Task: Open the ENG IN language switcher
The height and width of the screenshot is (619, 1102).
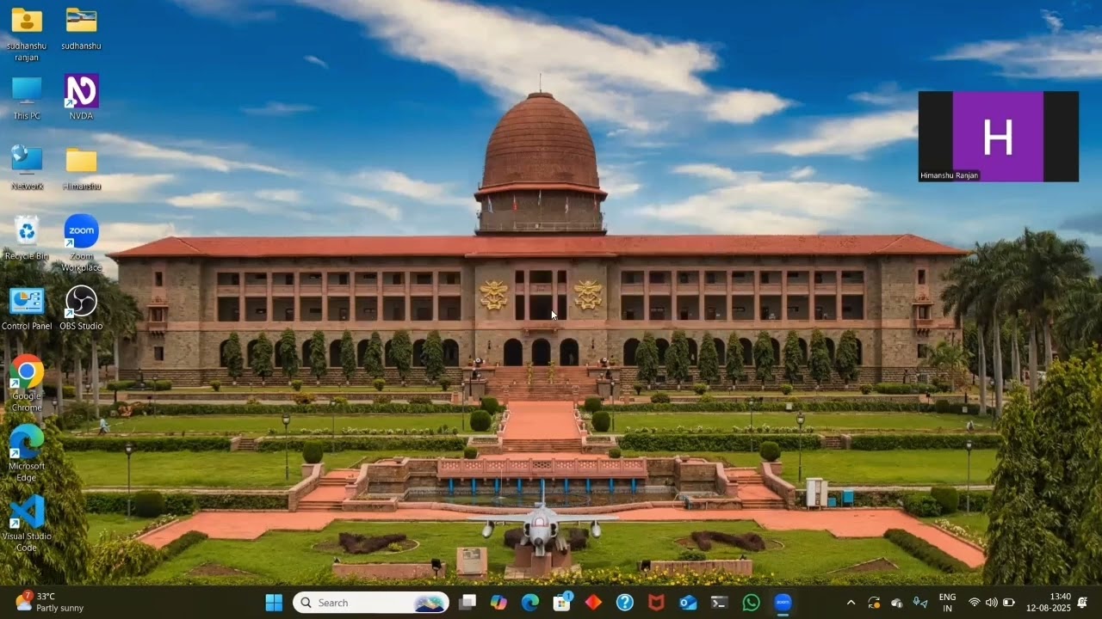Action: pyautogui.click(x=947, y=603)
